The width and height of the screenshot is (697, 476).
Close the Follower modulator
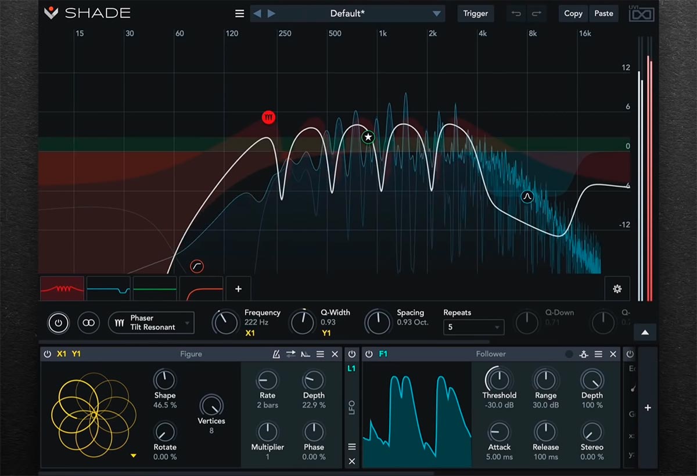(613, 354)
